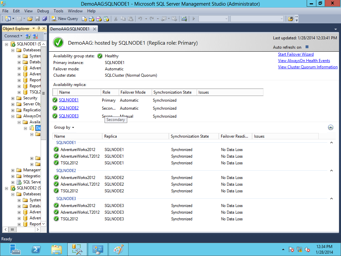The image size is (341, 256).
Task: Open the Edit menu
Action: click(x=16, y=11)
